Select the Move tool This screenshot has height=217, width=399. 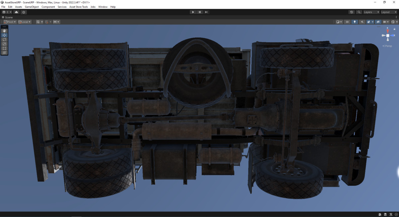4,35
